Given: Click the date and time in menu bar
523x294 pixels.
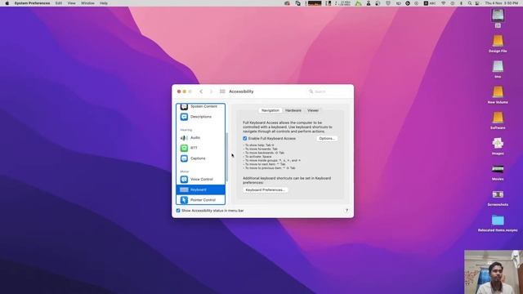Looking at the screenshot, I should (501, 3).
